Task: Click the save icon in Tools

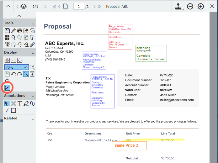Action: [x=7, y=30]
